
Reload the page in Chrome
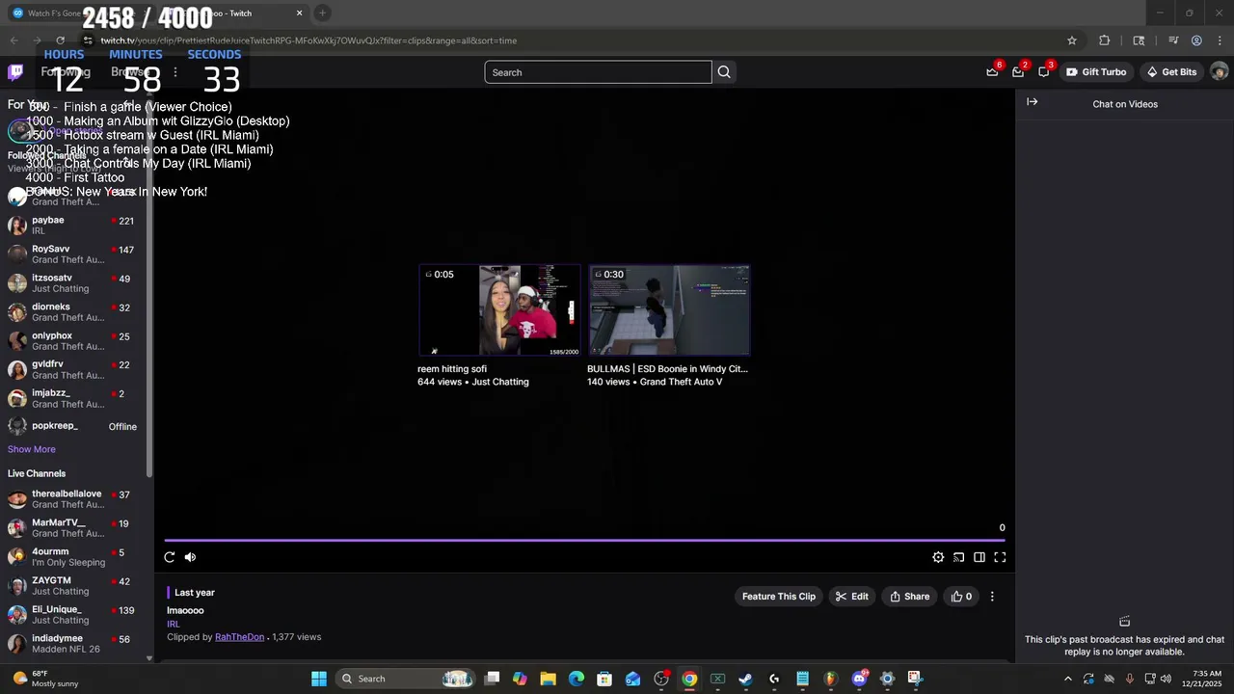[x=60, y=40]
